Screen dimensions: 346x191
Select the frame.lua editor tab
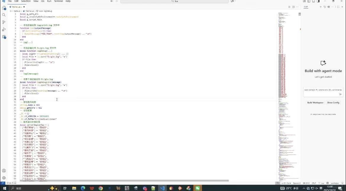coord(17,7)
